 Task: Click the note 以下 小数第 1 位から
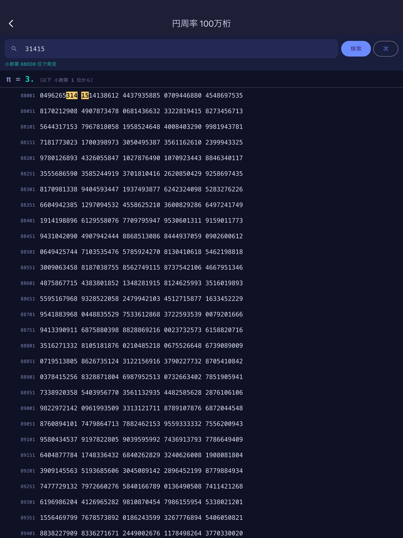click(66, 80)
